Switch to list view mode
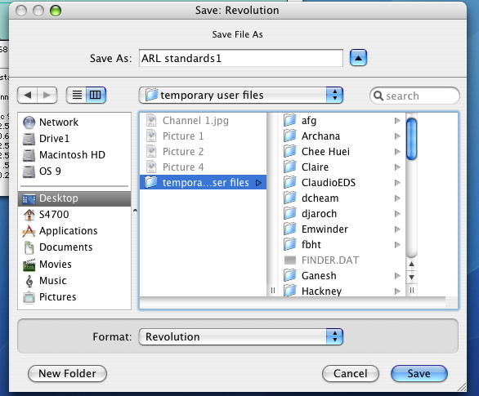This screenshot has height=396, width=479. click(76, 96)
